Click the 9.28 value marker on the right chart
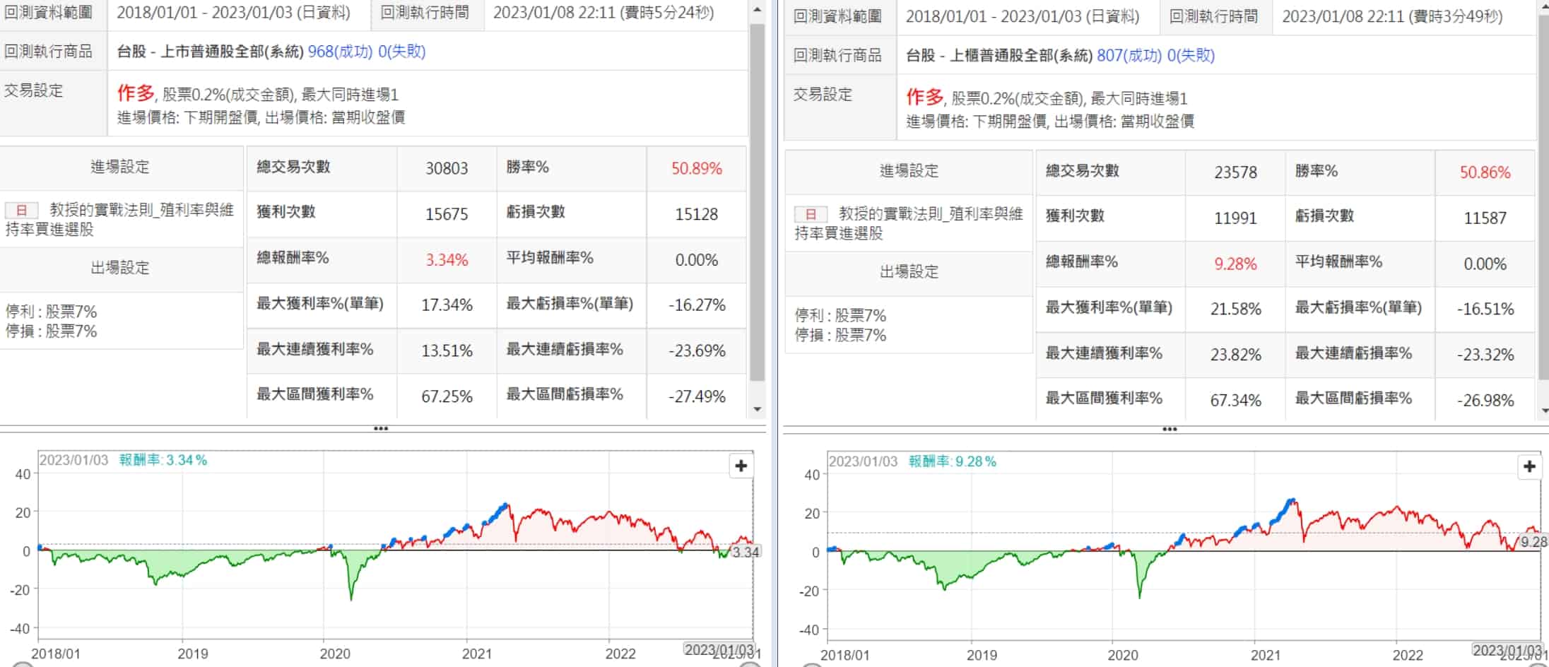This screenshot has width=1549, height=667. pos(1533,543)
